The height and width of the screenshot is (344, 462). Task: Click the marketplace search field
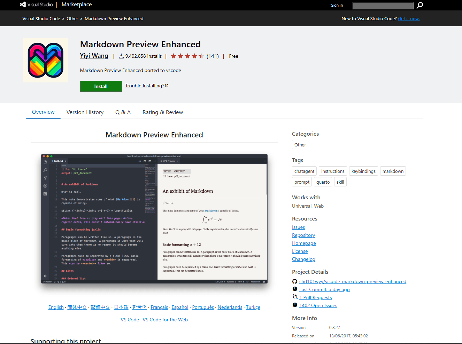click(383, 6)
